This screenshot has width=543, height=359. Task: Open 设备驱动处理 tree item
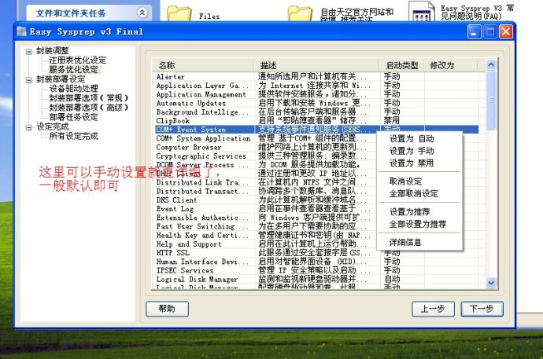point(73,89)
